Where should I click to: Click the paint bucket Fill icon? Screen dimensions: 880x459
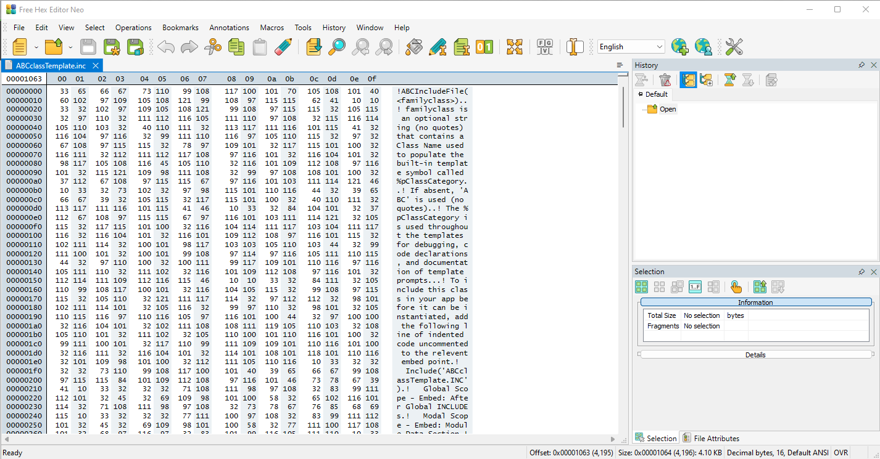pyautogui.click(x=414, y=47)
